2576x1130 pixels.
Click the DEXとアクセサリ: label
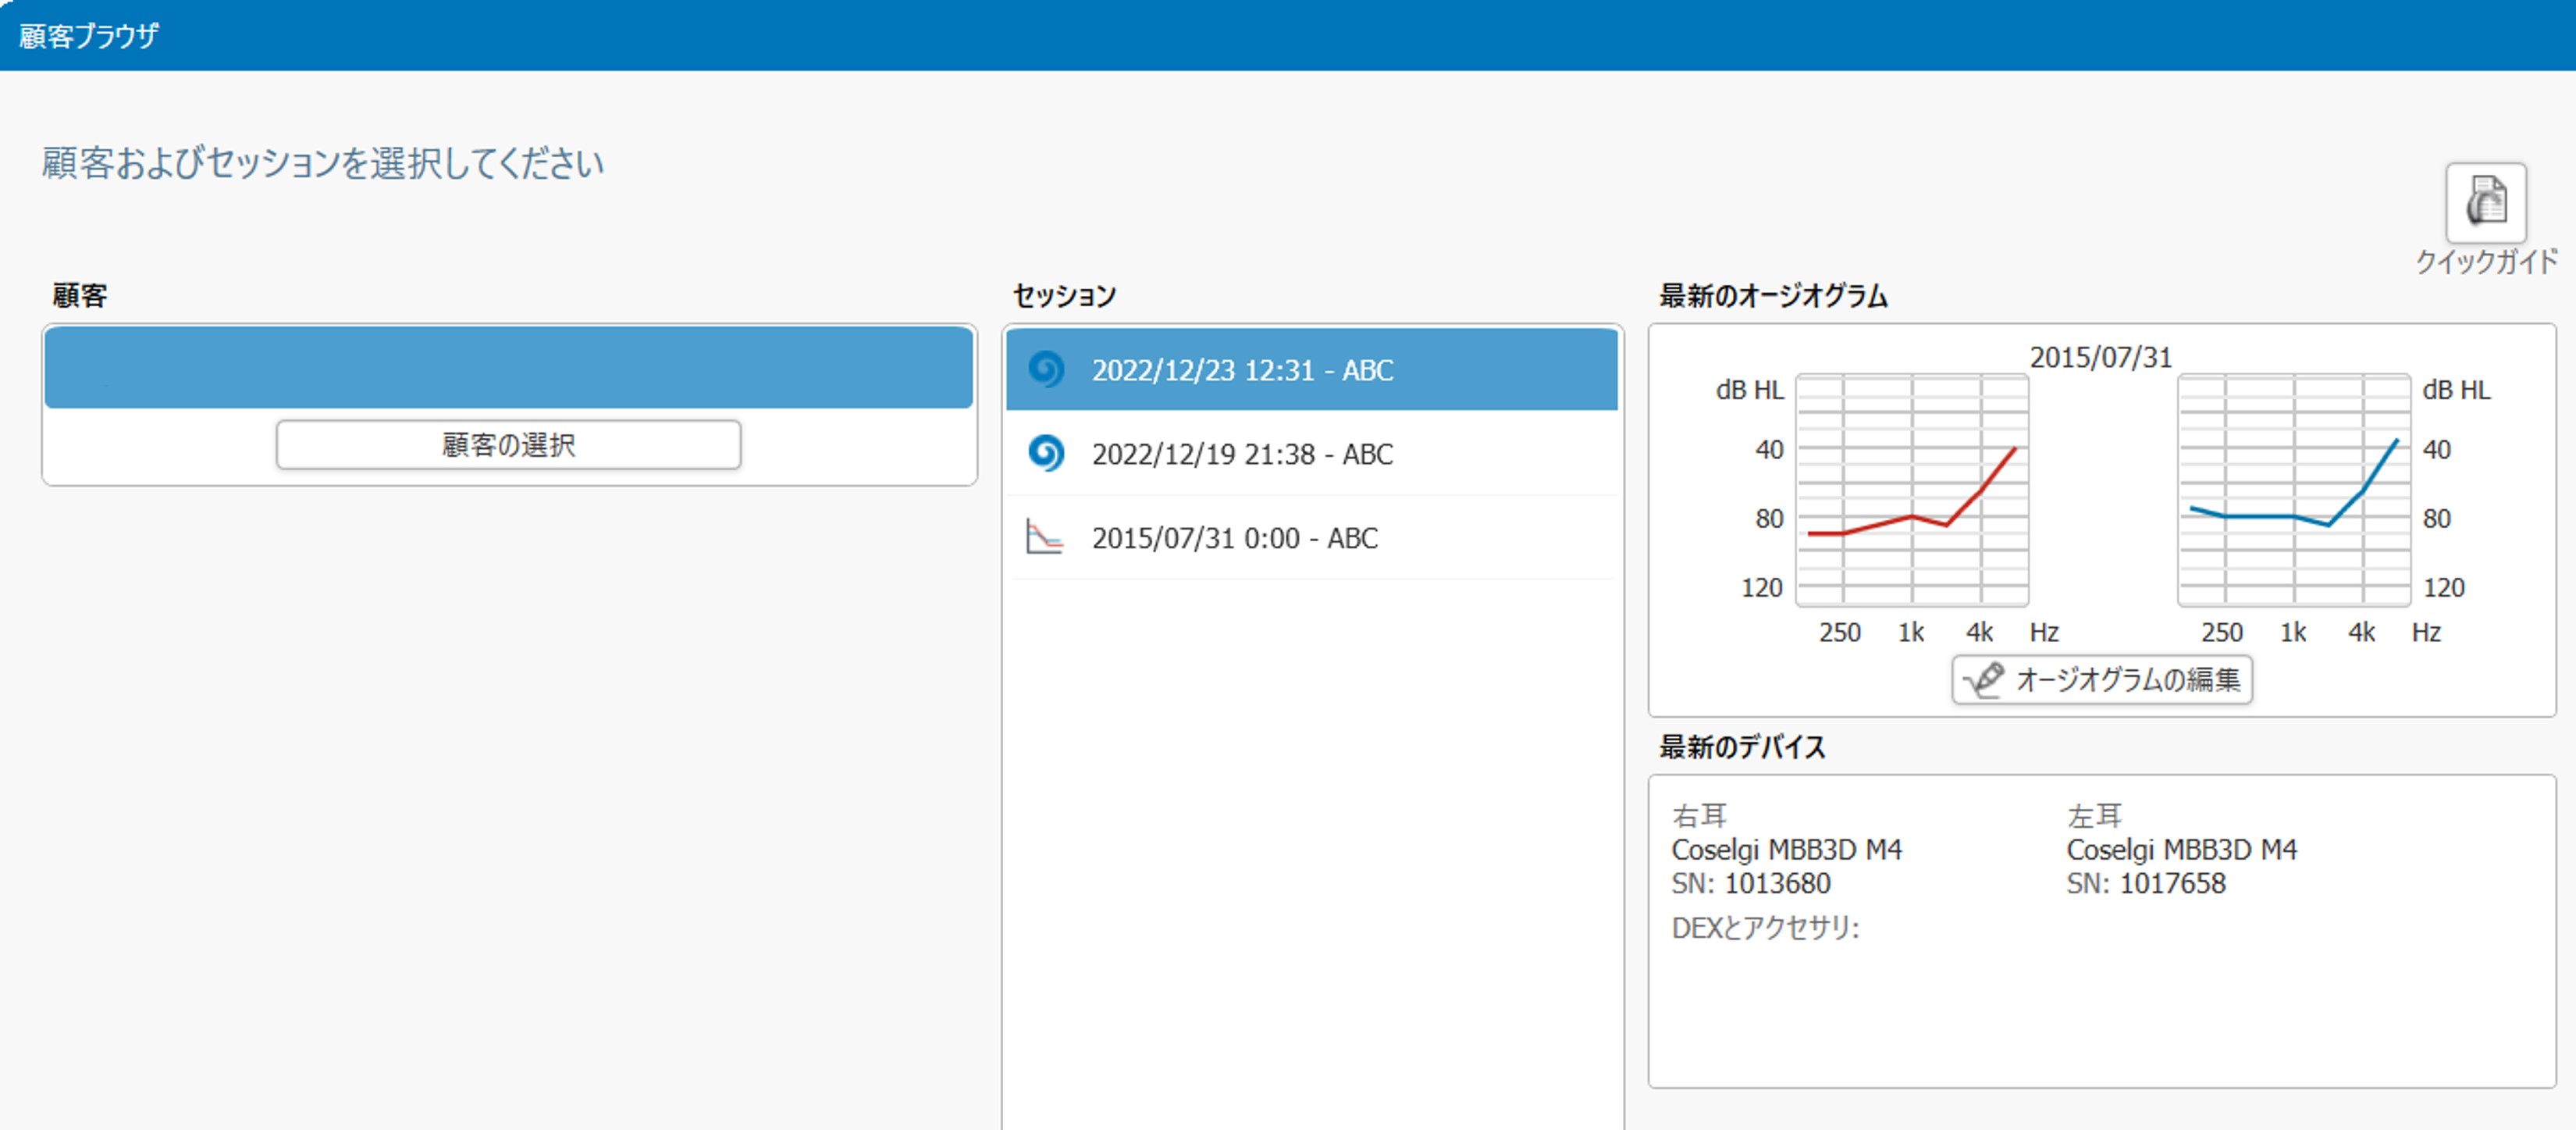(1765, 928)
